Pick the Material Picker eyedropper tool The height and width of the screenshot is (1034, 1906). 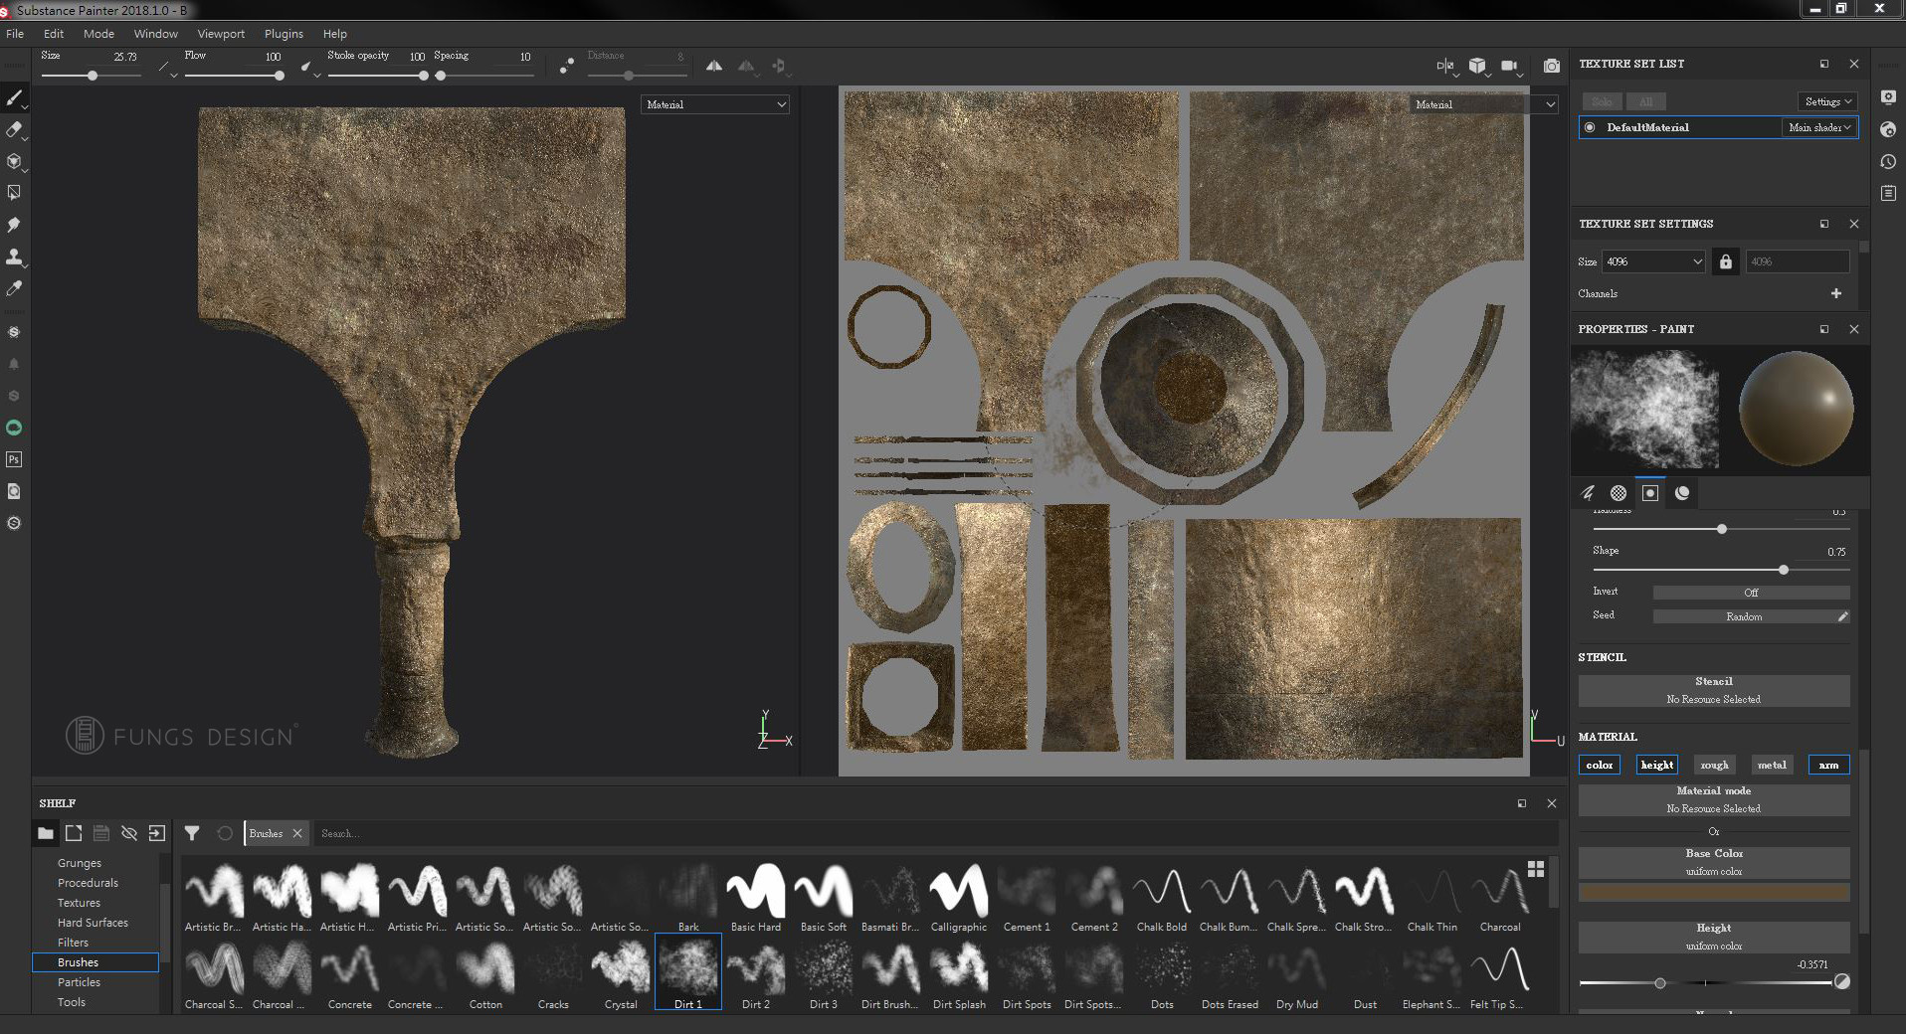[x=14, y=288]
